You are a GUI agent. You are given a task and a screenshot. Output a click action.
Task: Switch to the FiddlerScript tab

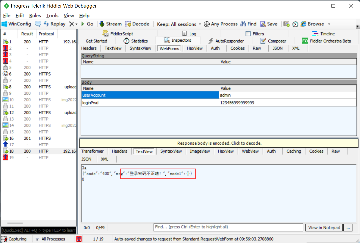(x=118, y=34)
